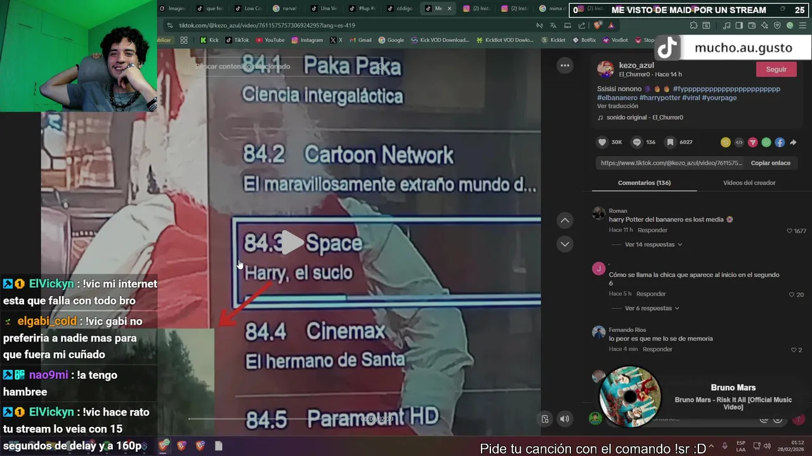812x456 pixels.
Task: Mute the video with speaker icon
Action: pyautogui.click(x=565, y=419)
